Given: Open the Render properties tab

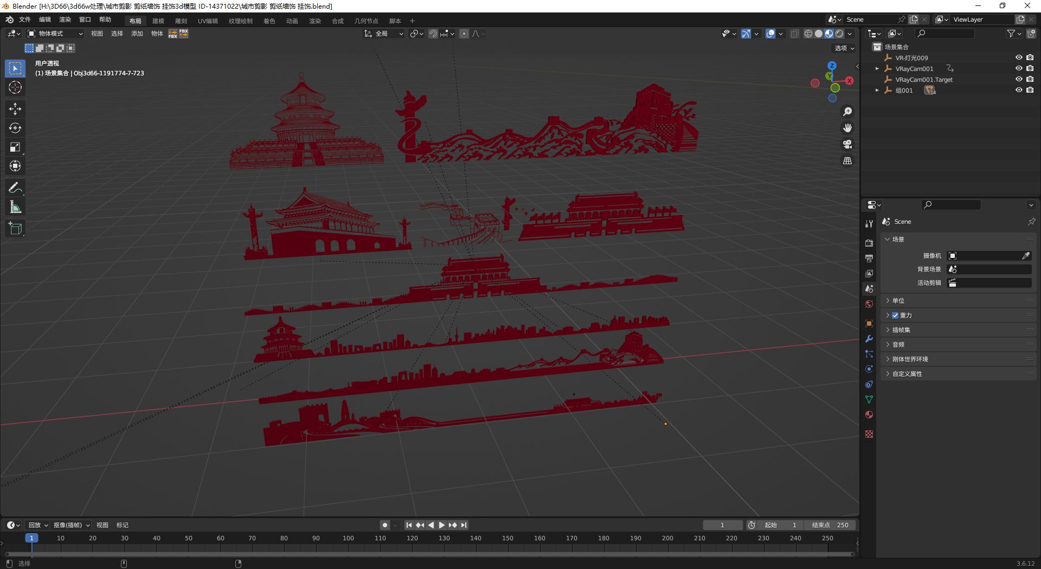Looking at the screenshot, I should click(869, 243).
